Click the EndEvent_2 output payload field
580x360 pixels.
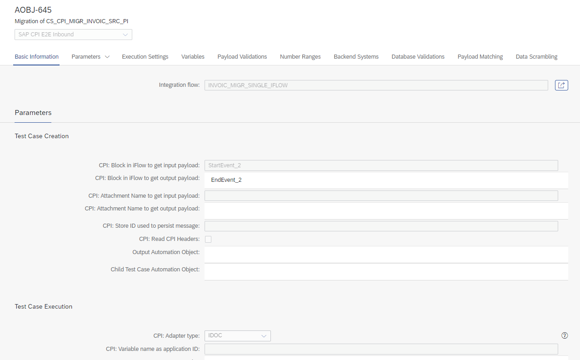click(386, 180)
